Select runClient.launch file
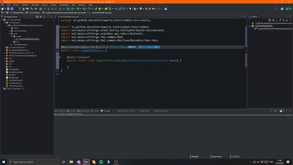The image size is (293, 165). point(16,81)
